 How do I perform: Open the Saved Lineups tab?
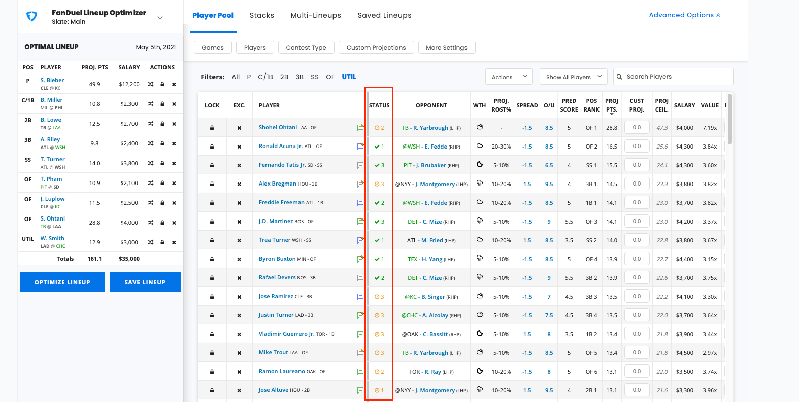pos(384,15)
